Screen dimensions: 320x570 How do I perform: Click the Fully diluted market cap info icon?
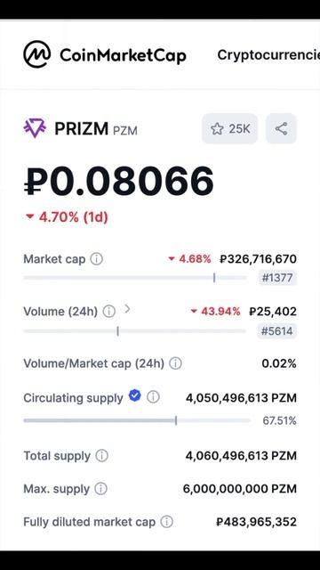167,522
